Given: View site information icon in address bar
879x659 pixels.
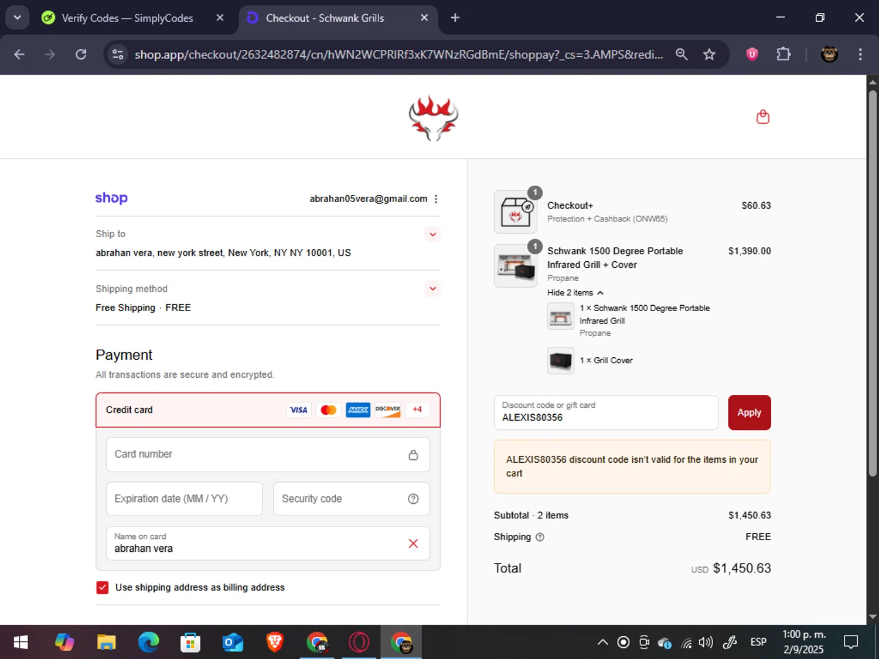Looking at the screenshot, I should [118, 54].
